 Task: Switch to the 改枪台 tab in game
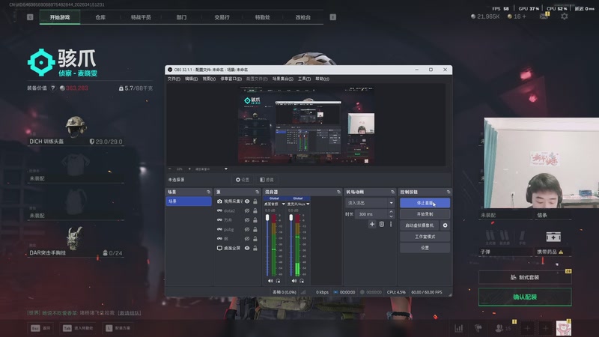pos(303,17)
